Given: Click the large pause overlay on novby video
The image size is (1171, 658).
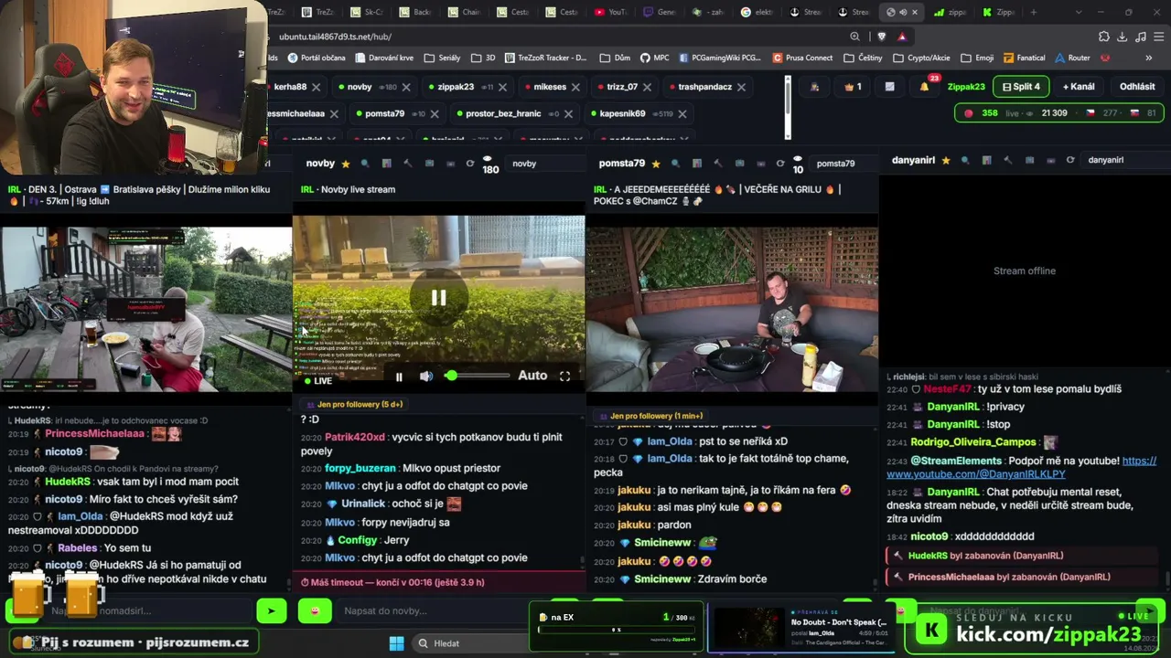Looking at the screenshot, I should (x=438, y=297).
